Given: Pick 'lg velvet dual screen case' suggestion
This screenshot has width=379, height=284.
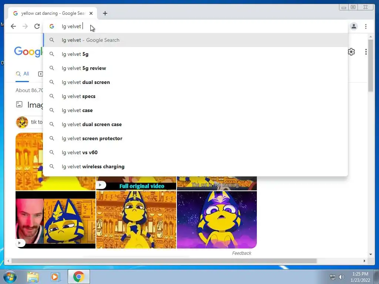Looking at the screenshot, I should coord(195,124).
